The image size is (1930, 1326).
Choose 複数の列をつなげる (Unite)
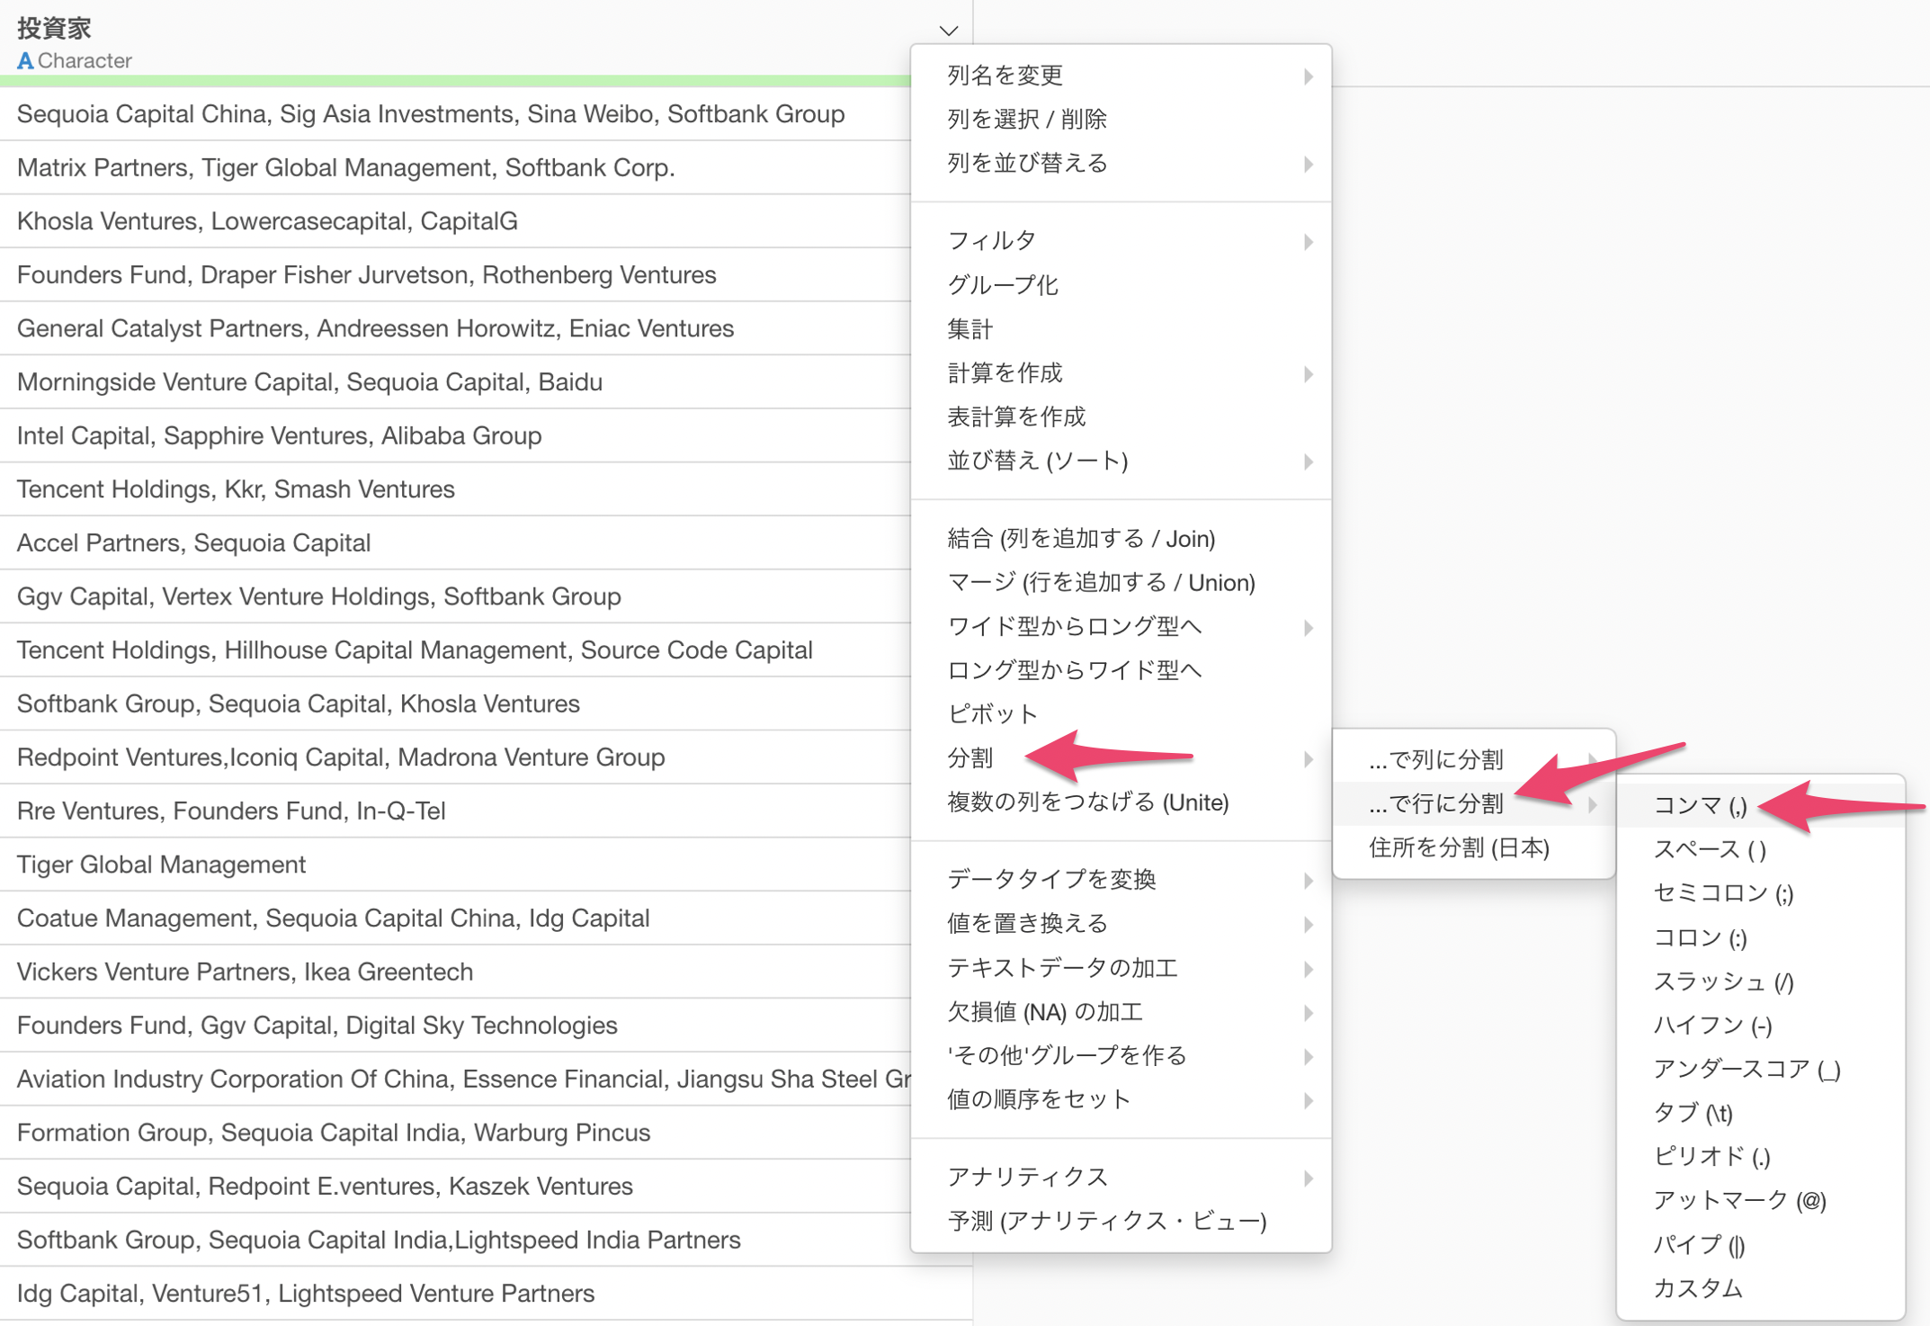point(1121,802)
